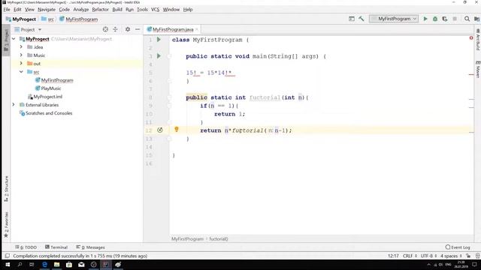The image size is (481, 270).
Task: Toggle Structure side tool window
Action: click(6, 189)
